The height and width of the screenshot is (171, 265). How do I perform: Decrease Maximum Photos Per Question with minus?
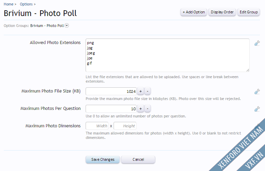click(148, 109)
